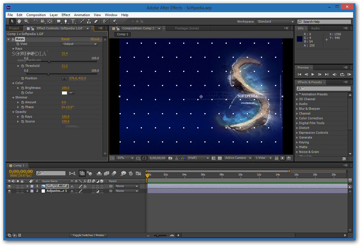Select the Brush tool

coord(82,21)
